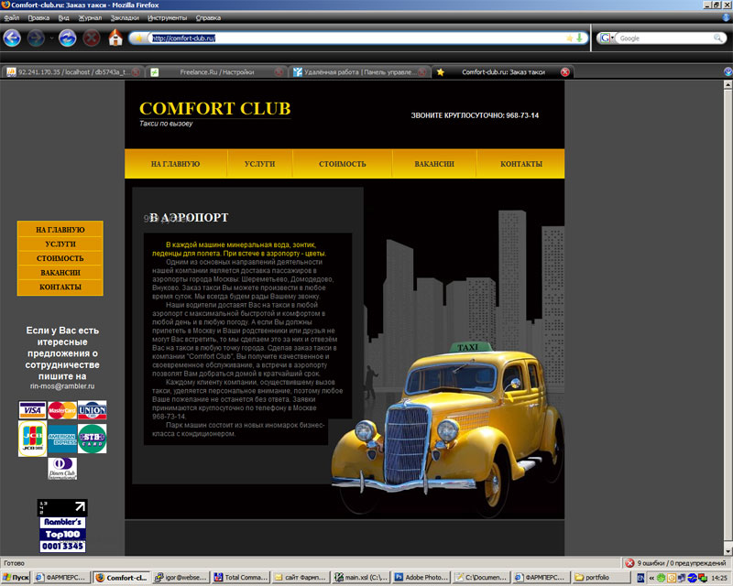Close the Удалённая работа tab
The width and height of the screenshot is (733, 586).
click(x=421, y=72)
